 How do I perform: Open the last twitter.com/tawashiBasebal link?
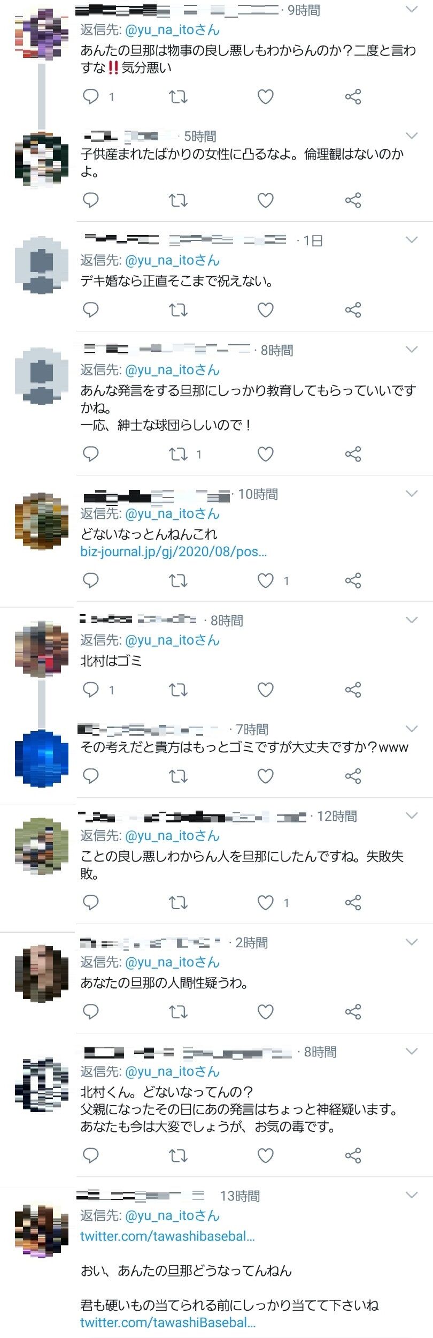168,1322
